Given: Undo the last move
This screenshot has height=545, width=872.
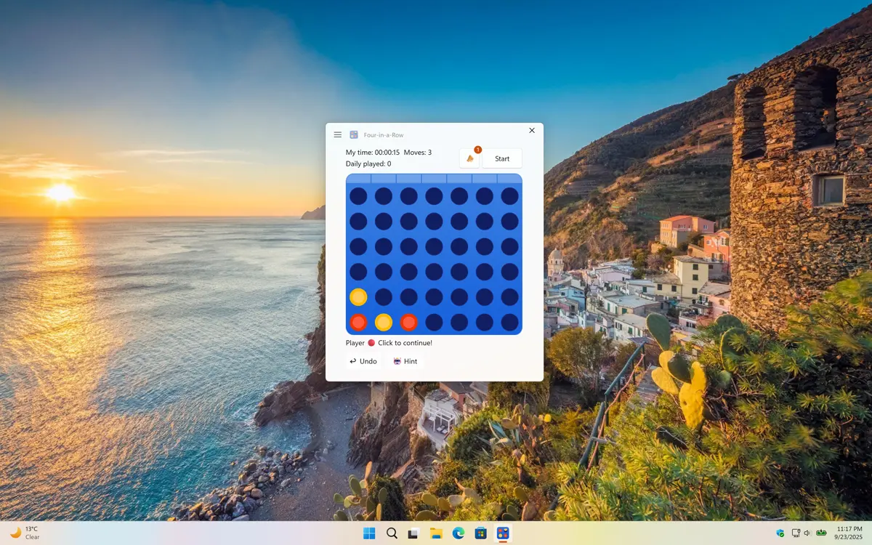Looking at the screenshot, I should [x=363, y=361].
